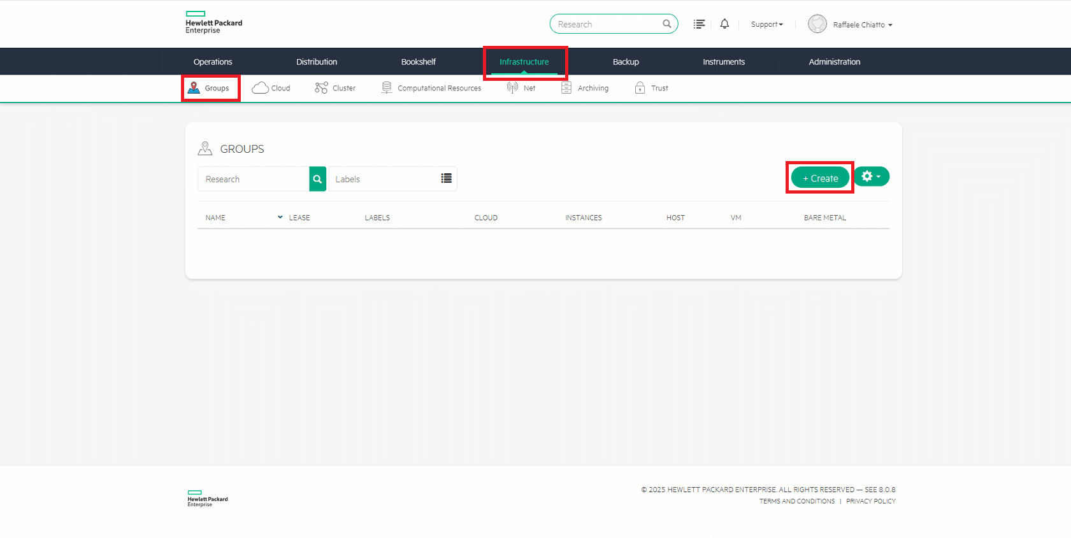Click the Net submenu item

point(521,88)
